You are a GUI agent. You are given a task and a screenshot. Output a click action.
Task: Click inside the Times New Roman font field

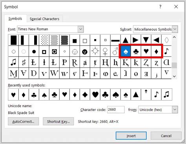pos(47,29)
